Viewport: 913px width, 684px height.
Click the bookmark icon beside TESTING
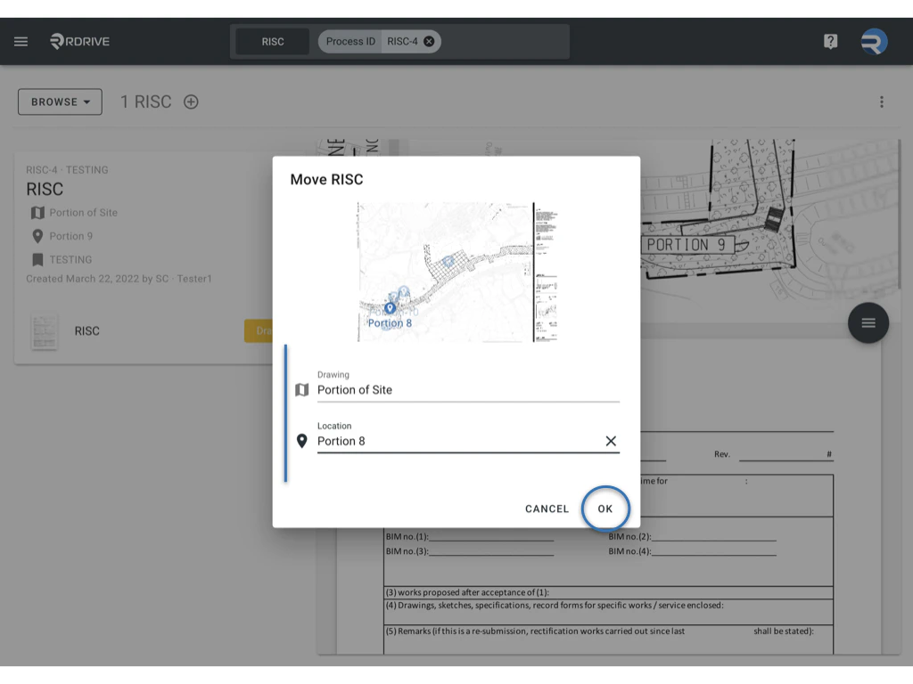pos(37,259)
